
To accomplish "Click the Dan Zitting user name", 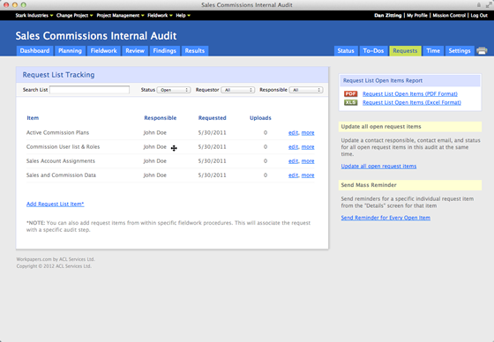I will (x=388, y=16).
